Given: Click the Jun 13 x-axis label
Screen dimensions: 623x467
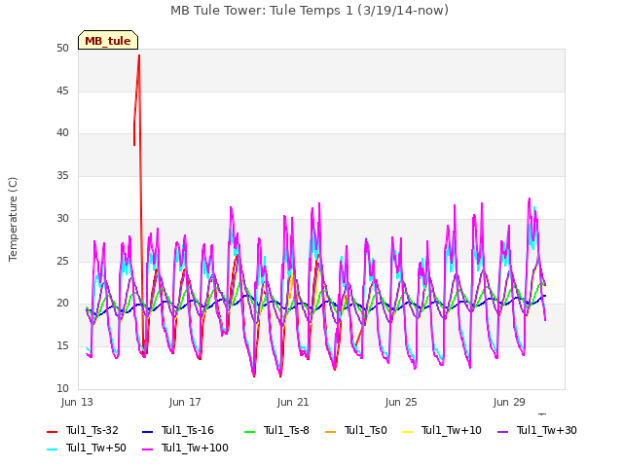Looking at the screenshot, I should click(77, 402).
